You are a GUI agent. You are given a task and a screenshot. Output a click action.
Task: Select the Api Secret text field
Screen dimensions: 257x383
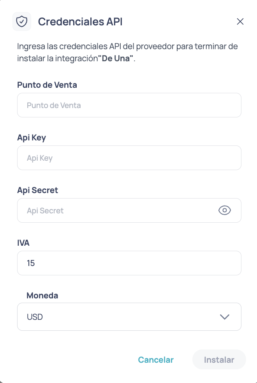117,210
